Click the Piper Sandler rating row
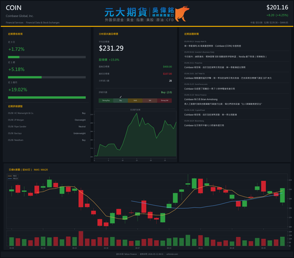The width and height of the screenshot is (294, 258). (47, 127)
